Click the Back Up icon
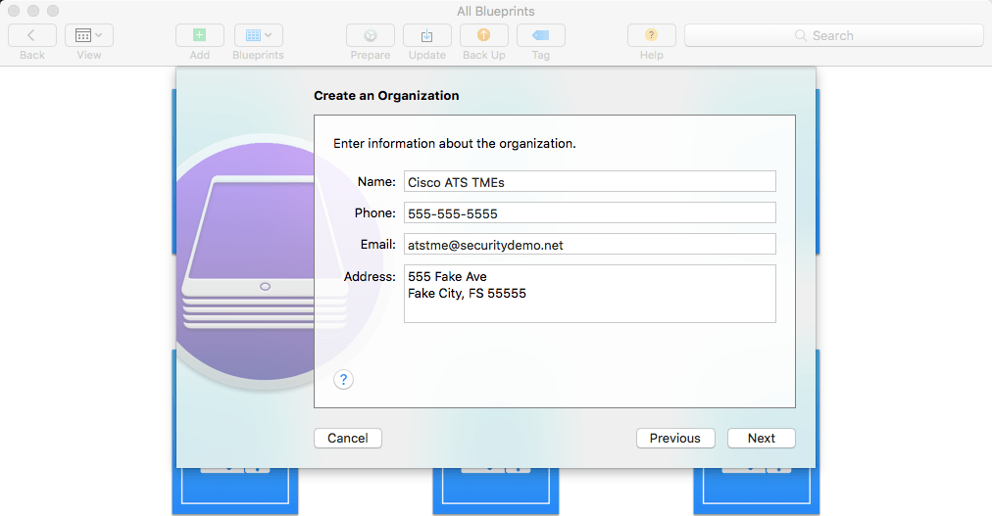Viewport: 992px width, 516px height. pos(484,35)
